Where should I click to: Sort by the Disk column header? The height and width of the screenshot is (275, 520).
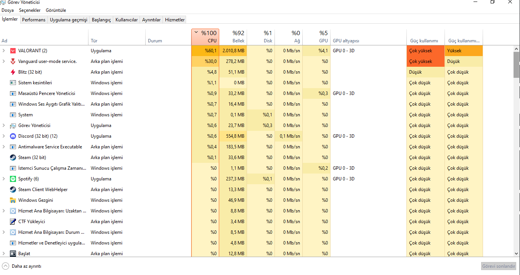[261, 37]
